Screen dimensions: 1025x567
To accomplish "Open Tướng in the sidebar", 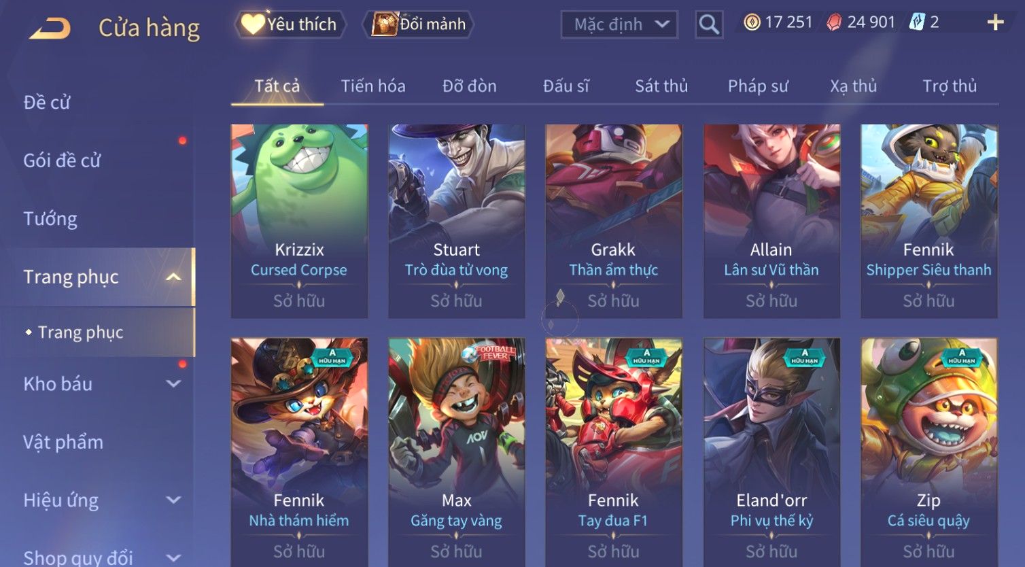I will [x=50, y=219].
